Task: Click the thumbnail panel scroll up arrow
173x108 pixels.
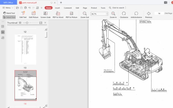Action: coord(46,29)
